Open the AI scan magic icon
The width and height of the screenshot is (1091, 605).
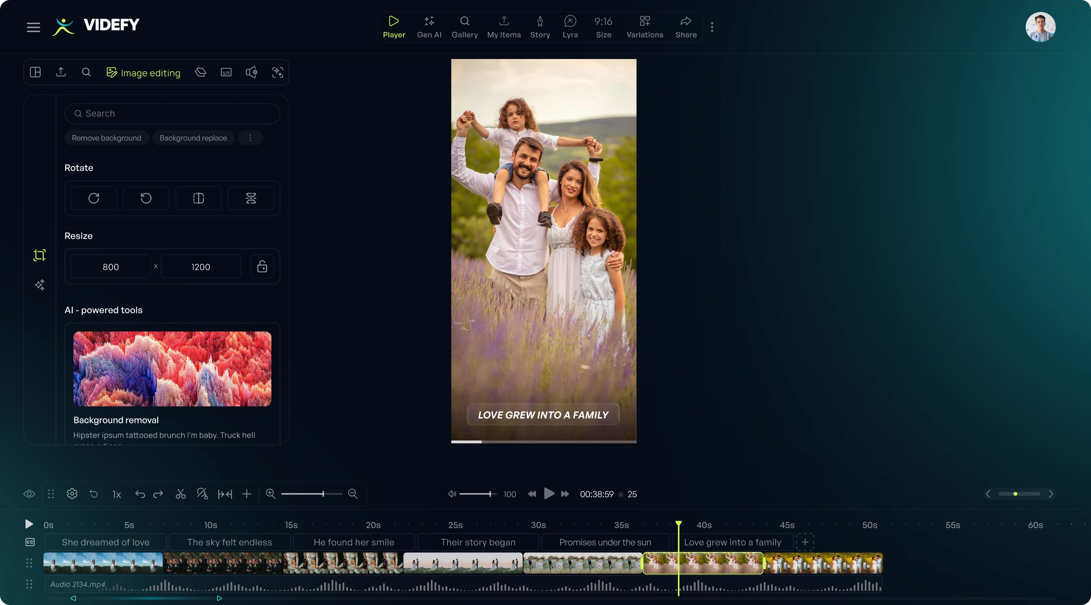click(x=277, y=72)
